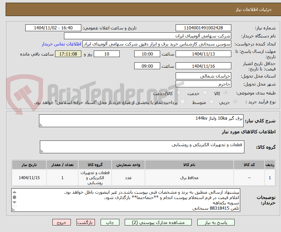The image size is (281, 232).
Task: Click the جزئیات اطلاعات نیاز page title
Action: [x=254, y=10]
